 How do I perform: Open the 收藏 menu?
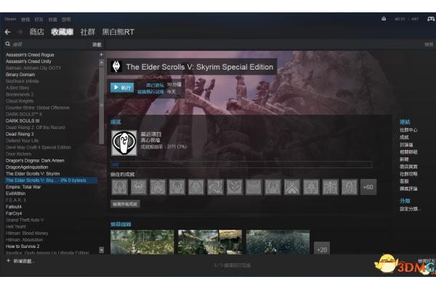point(52,20)
